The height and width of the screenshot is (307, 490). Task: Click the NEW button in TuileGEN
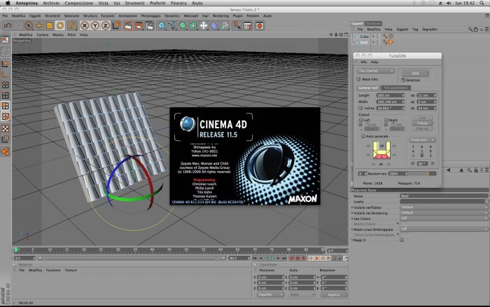click(x=415, y=73)
